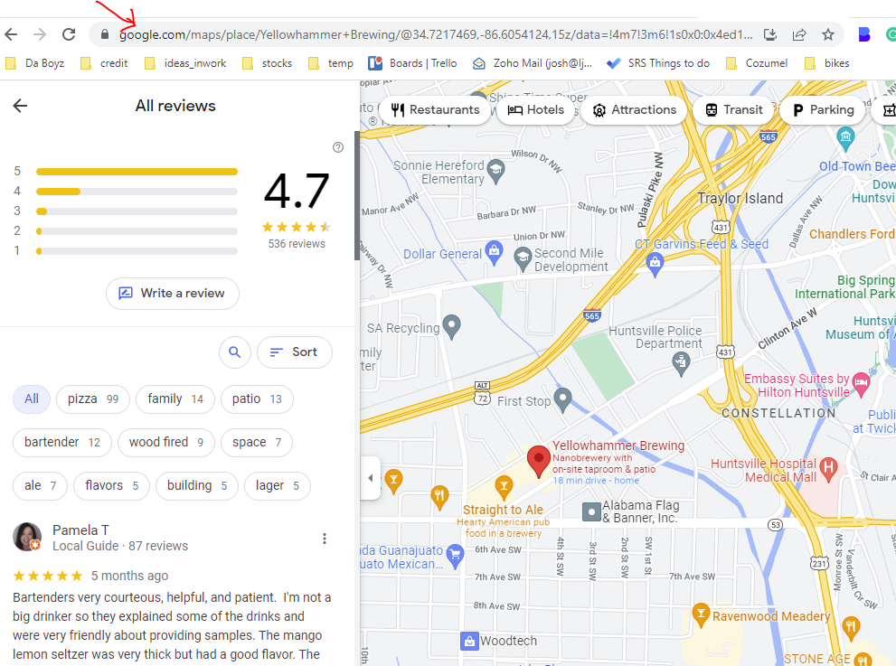Click the 4-star rating bar
This screenshot has height=666, width=896.
click(x=137, y=192)
